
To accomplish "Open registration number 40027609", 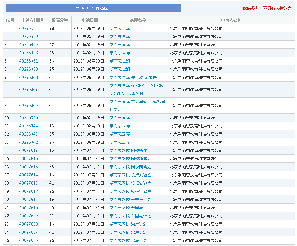I will coord(28,216).
